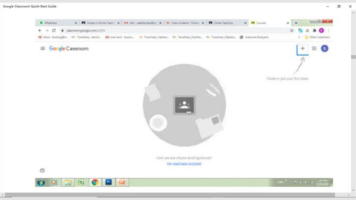Open the Travelhelp Admin bookmark
The image size is (356, 200).
tap(86, 37)
